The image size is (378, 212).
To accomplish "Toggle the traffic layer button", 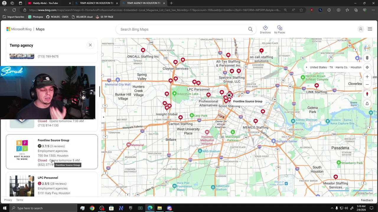I will [x=367, y=58].
